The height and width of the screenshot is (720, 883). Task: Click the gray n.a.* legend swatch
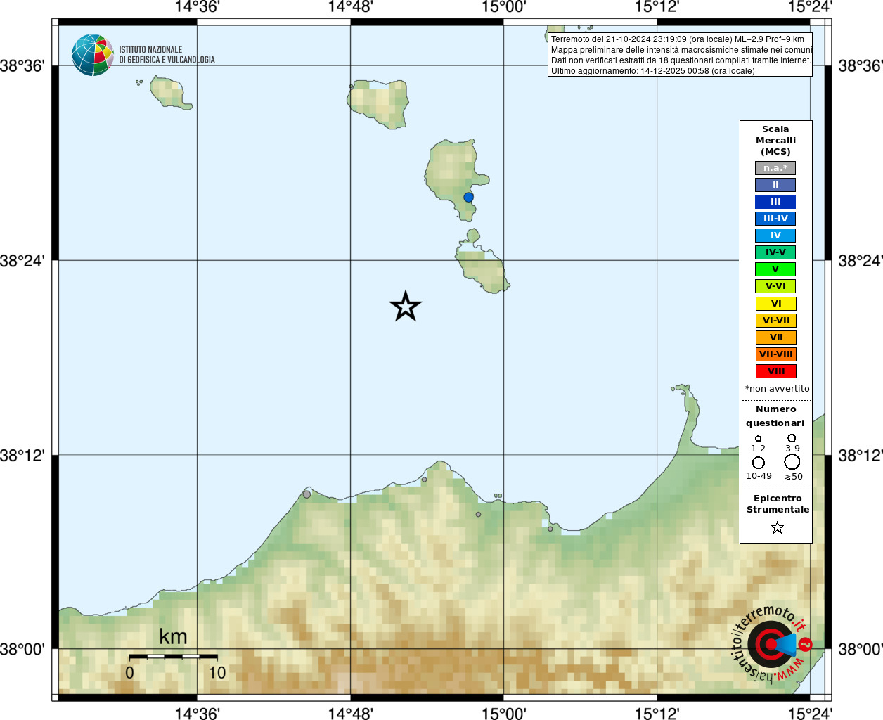pos(775,168)
